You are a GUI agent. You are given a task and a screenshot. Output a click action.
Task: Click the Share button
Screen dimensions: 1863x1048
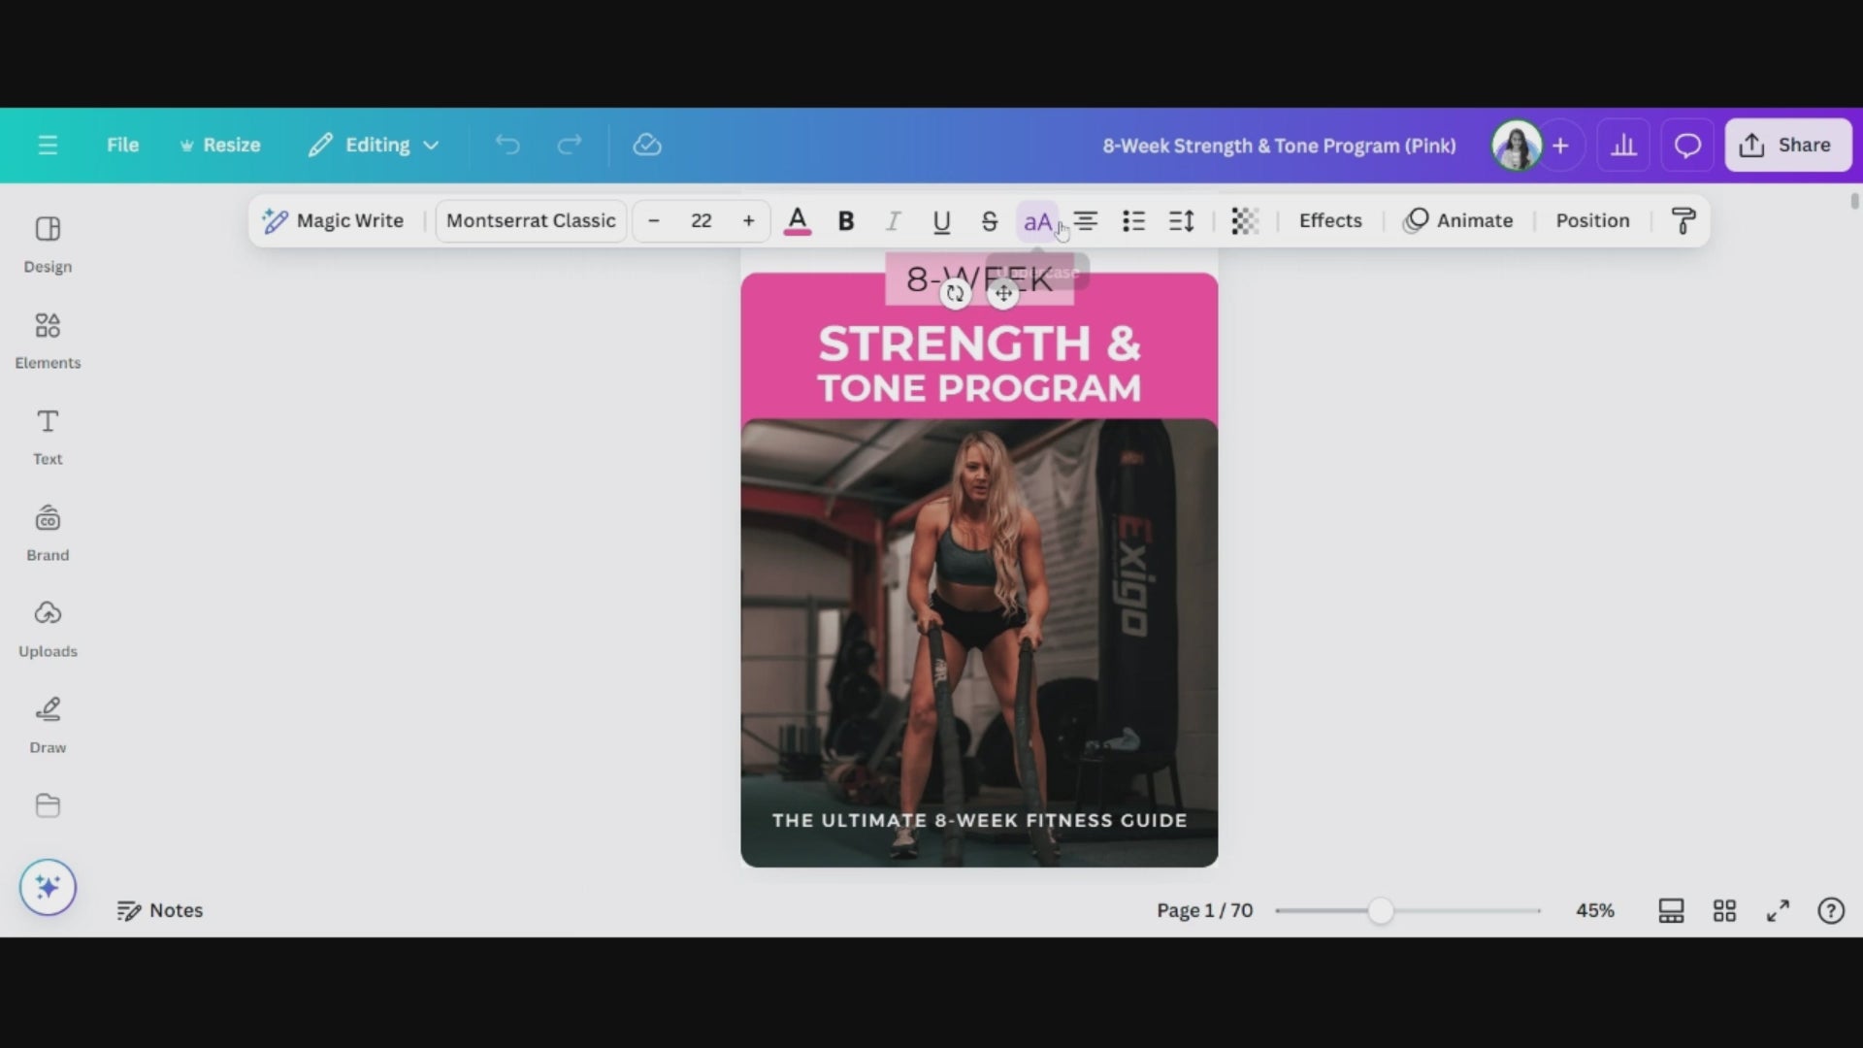pyautogui.click(x=1787, y=146)
